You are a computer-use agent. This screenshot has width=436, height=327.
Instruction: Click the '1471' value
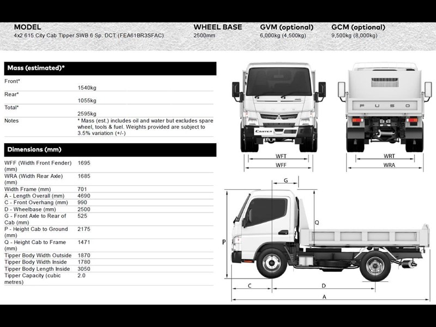[x=84, y=242]
